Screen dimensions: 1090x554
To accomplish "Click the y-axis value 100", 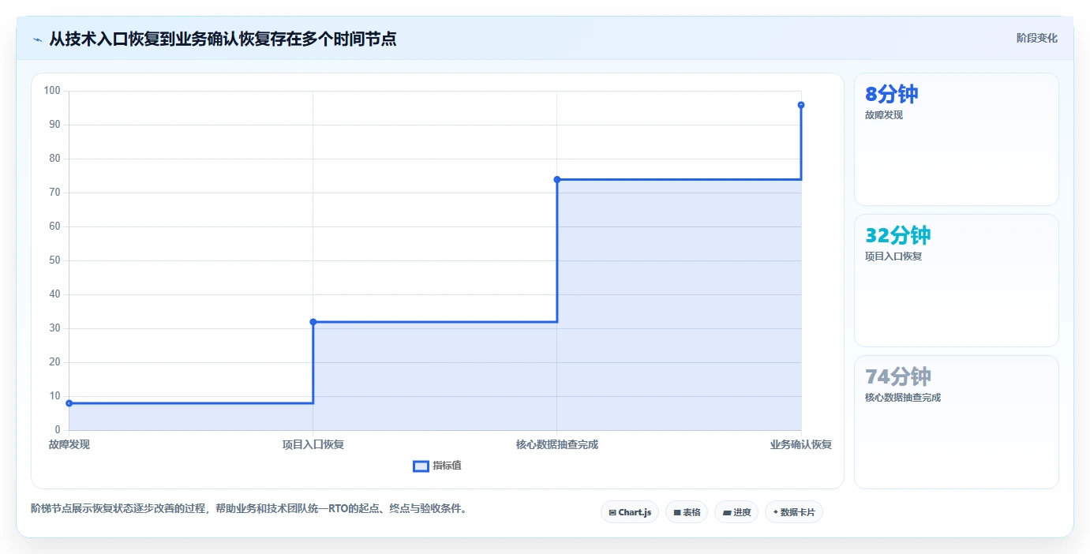I will tap(52, 91).
